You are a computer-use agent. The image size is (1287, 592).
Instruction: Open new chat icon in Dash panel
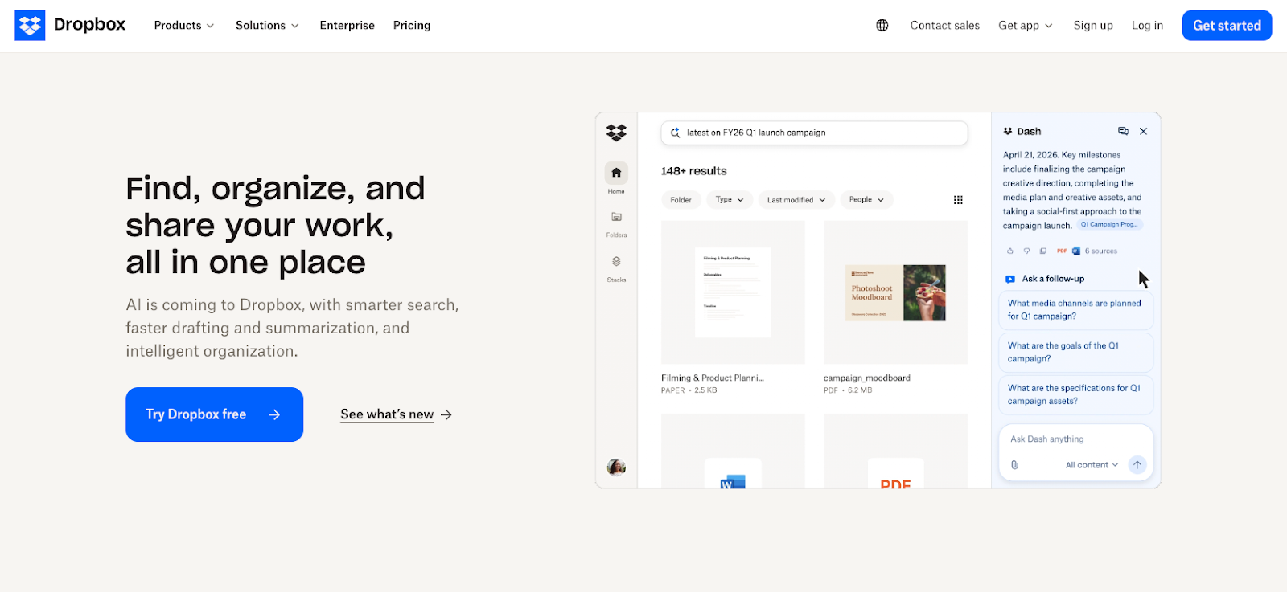(1123, 131)
